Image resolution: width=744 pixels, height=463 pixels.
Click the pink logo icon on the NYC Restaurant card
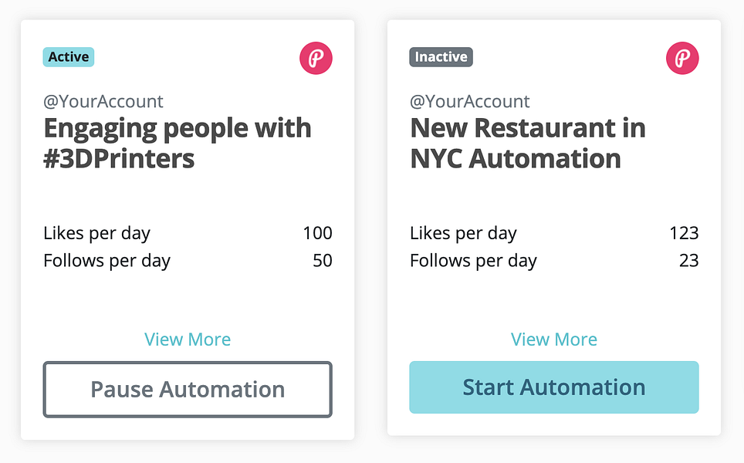click(x=682, y=58)
